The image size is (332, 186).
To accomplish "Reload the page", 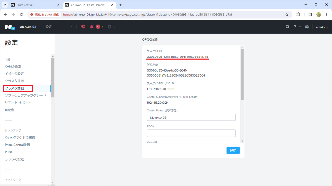I will click(x=22, y=15).
